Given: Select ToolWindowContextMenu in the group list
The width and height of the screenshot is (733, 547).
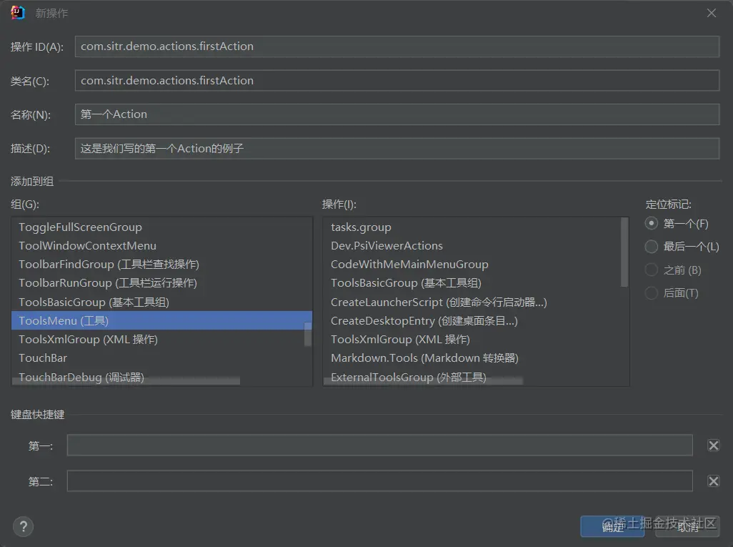Looking at the screenshot, I should (161, 246).
